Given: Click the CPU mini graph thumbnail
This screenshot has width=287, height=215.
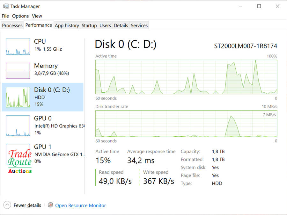Looking at the screenshot, I should click(x=18, y=47).
